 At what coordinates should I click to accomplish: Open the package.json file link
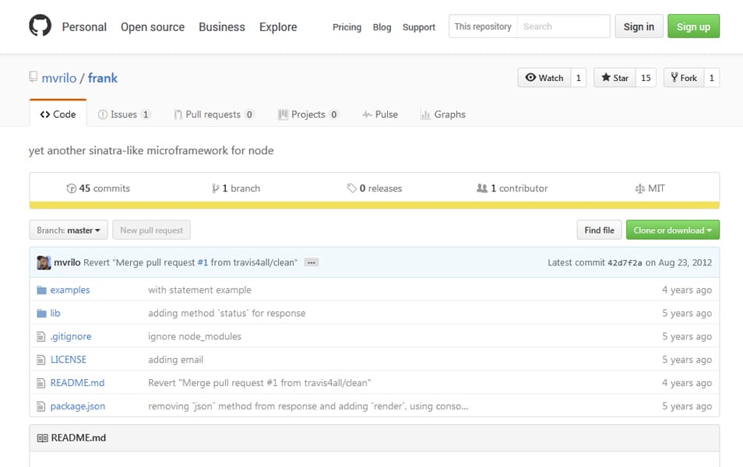coord(78,406)
